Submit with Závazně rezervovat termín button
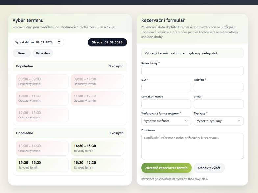The width and height of the screenshot is (258, 193). (x=167, y=168)
